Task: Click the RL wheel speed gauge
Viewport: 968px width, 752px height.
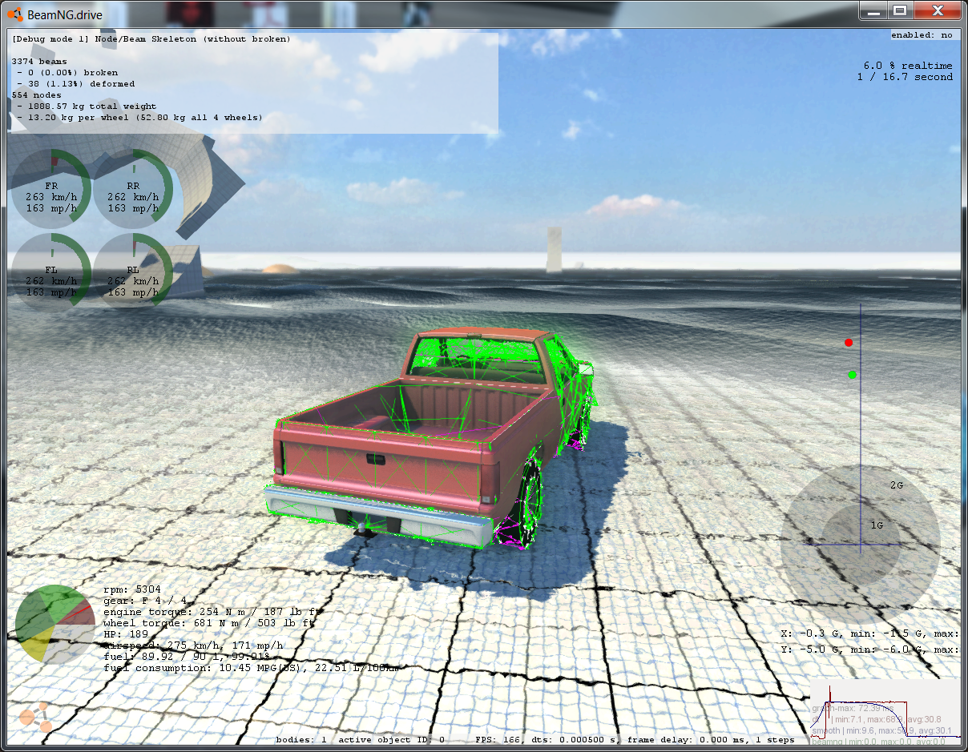Action: [x=133, y=271]
